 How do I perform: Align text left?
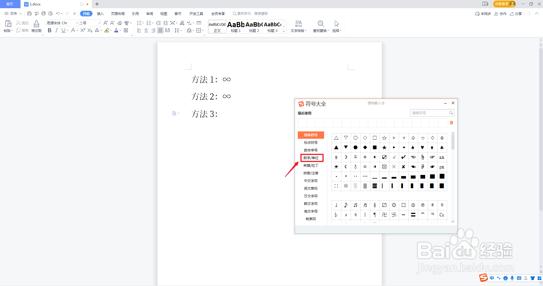click(x=139, y=30)
